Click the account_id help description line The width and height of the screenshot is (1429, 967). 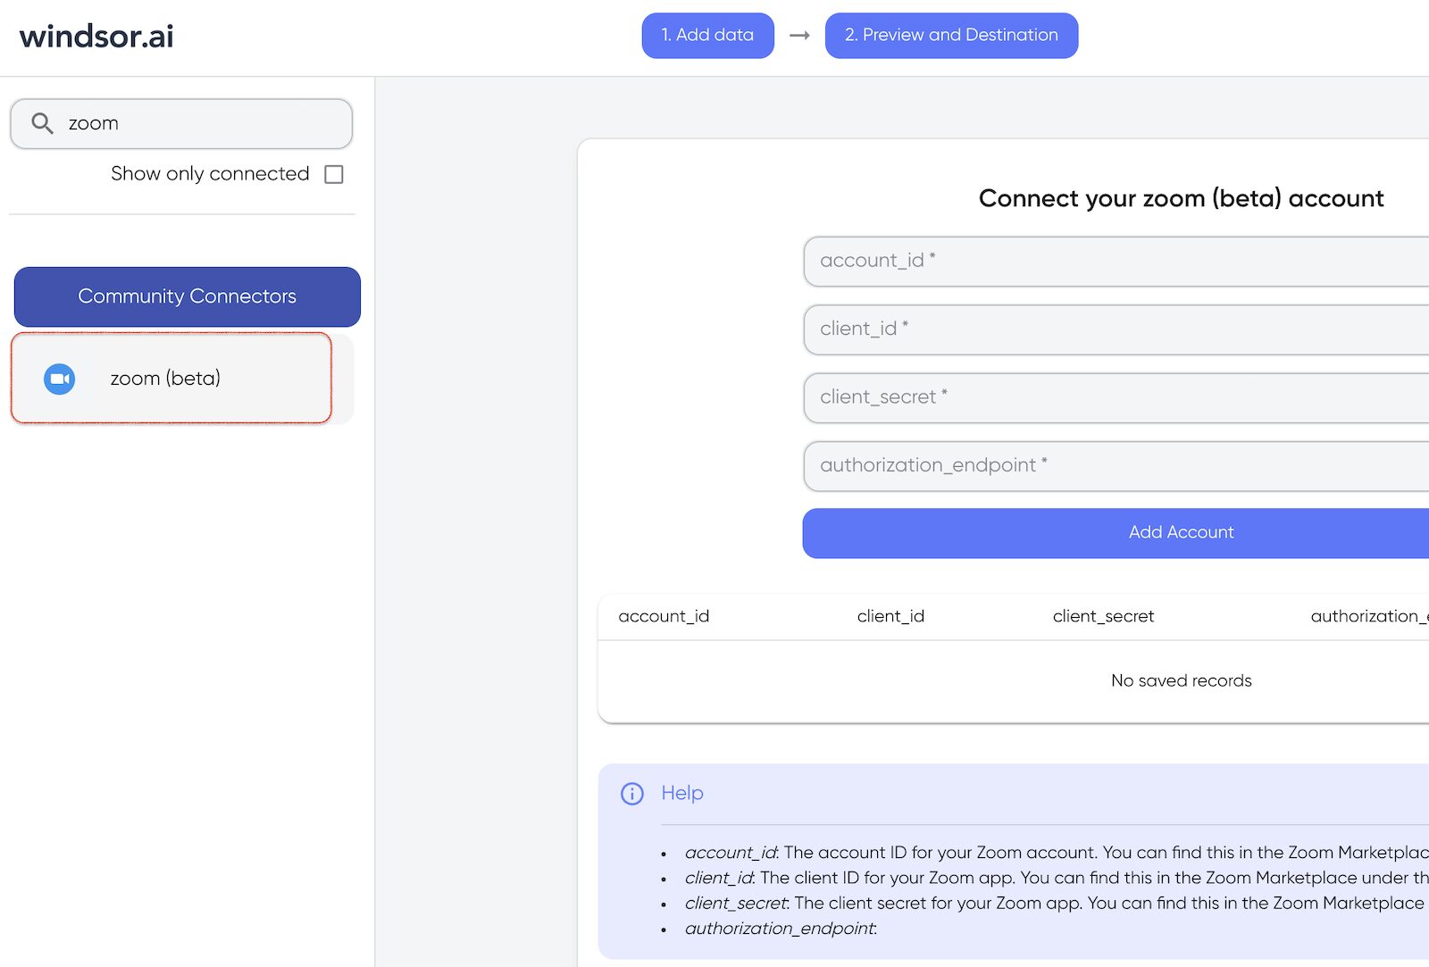tap(1057, 853)
